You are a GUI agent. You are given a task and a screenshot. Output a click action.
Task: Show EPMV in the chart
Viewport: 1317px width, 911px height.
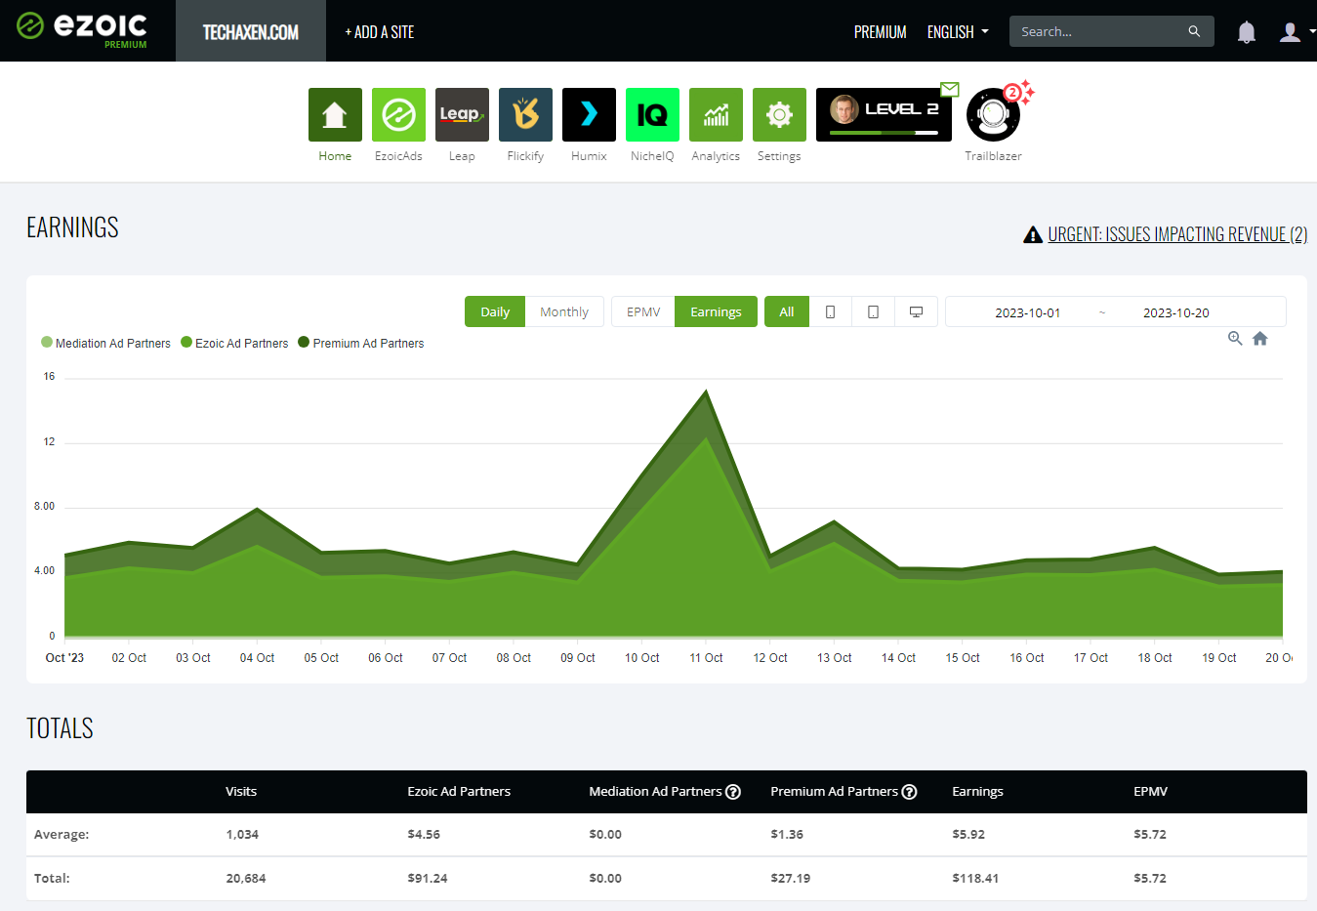(643, 311)
